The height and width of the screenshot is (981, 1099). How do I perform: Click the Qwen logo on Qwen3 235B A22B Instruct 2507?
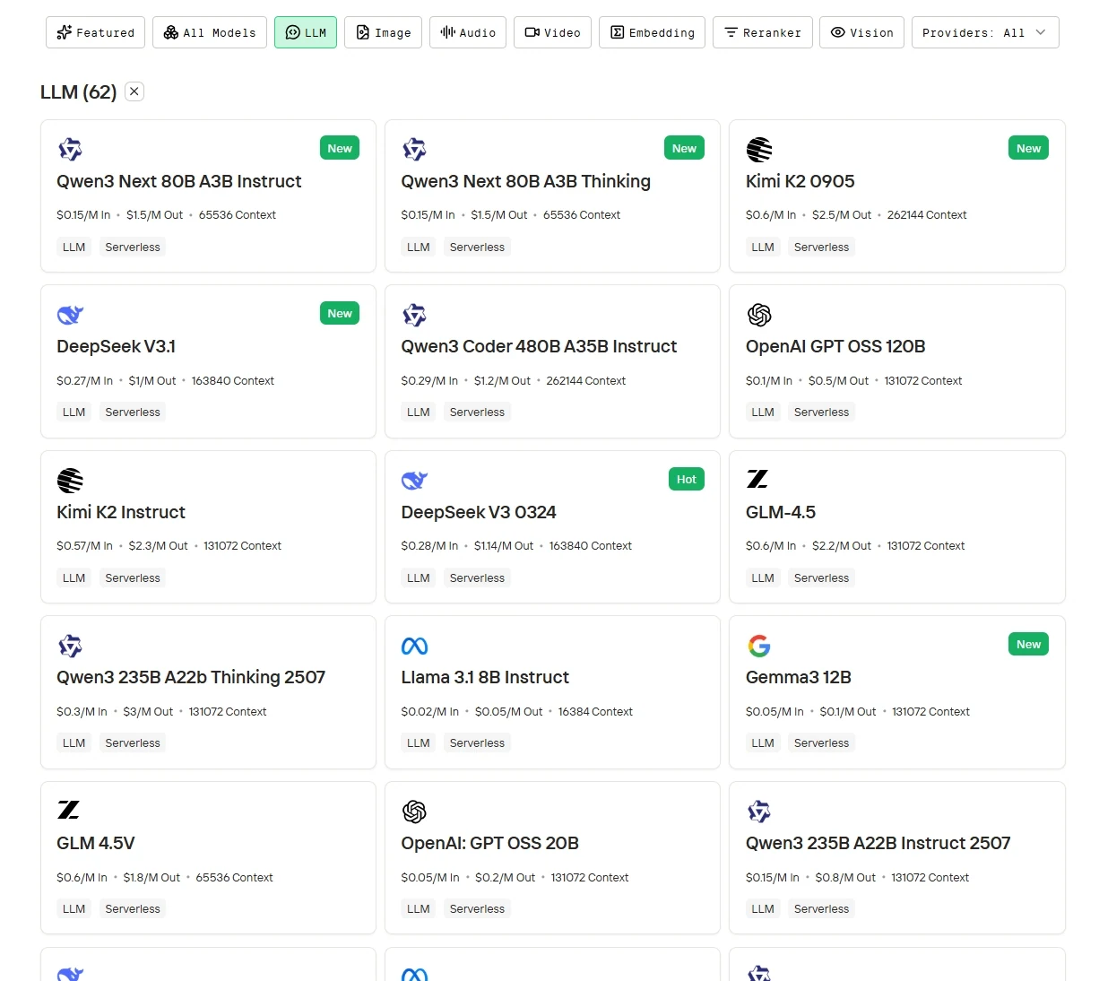click(759, 812)
